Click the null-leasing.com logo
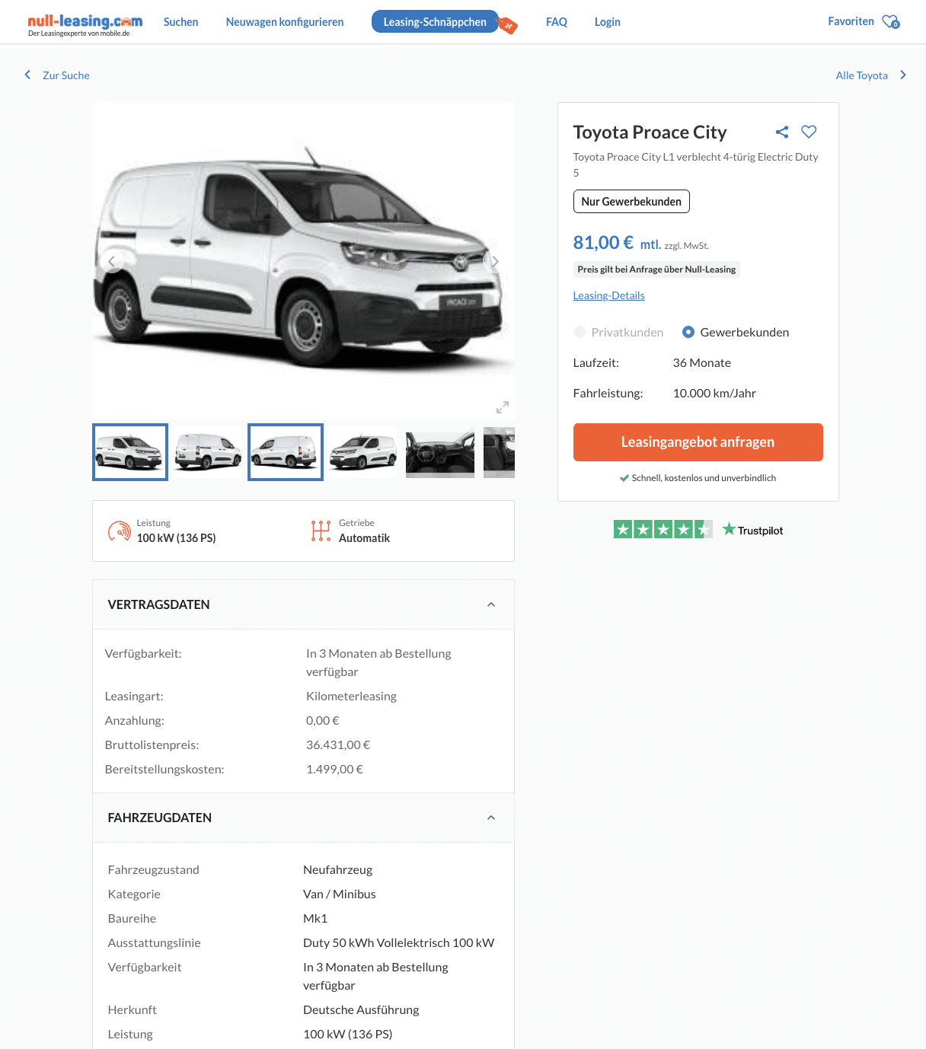926x1049 pixels. [x=85, y=24]
